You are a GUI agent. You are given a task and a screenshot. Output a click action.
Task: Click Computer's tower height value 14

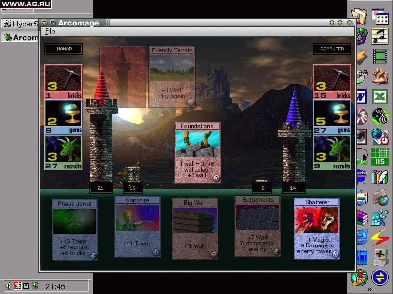point(294,188)
